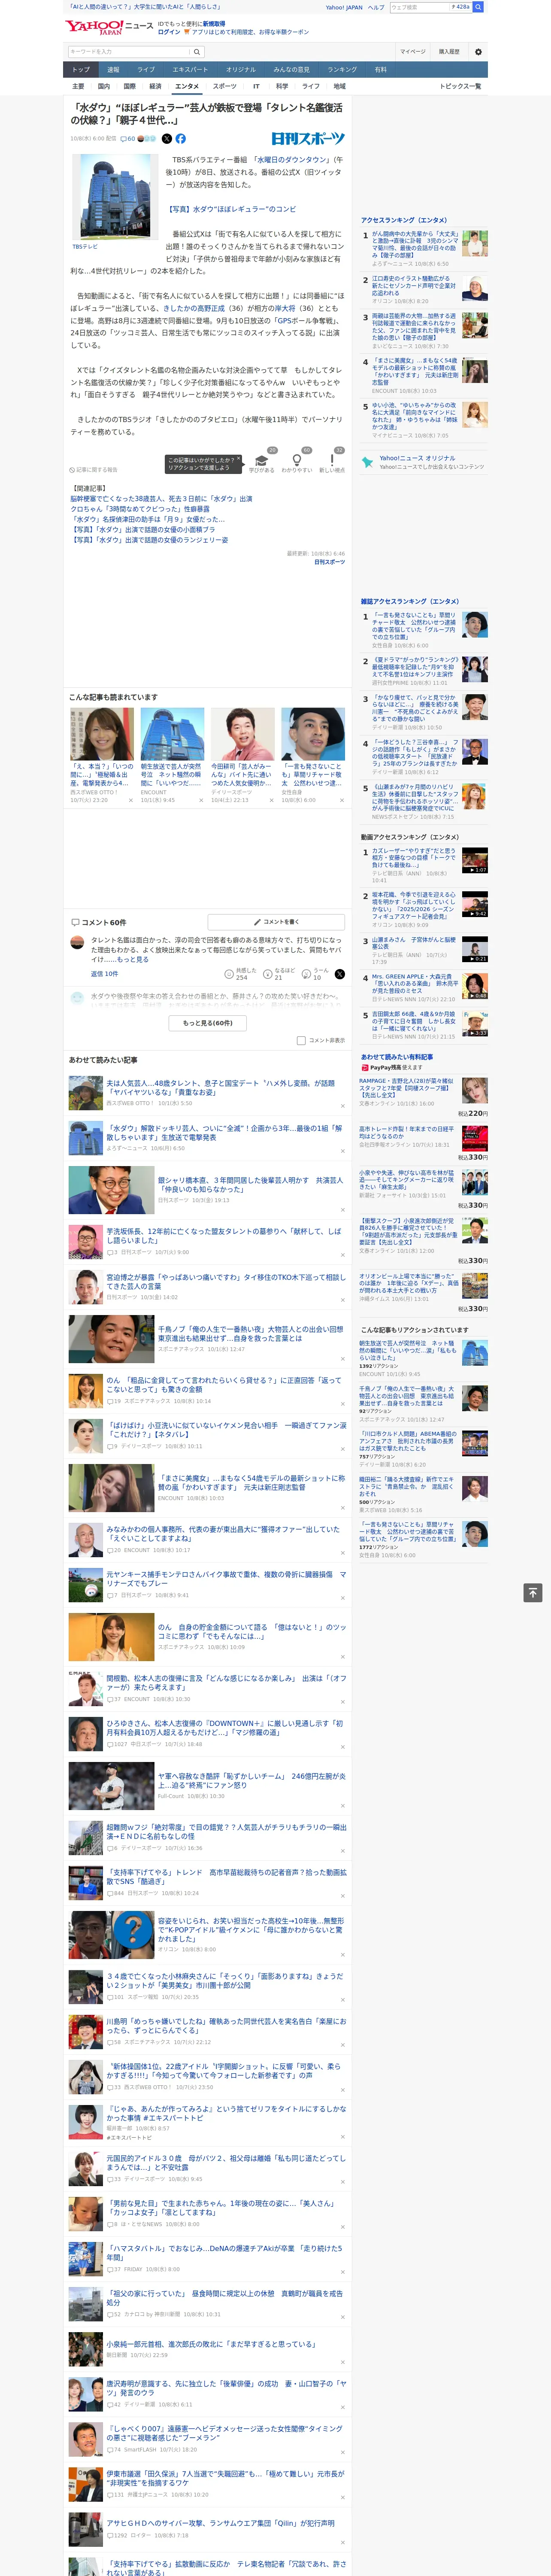Open 購入履歴
551x2576 pixels.
pyautogui.click(x=449, y=51)
